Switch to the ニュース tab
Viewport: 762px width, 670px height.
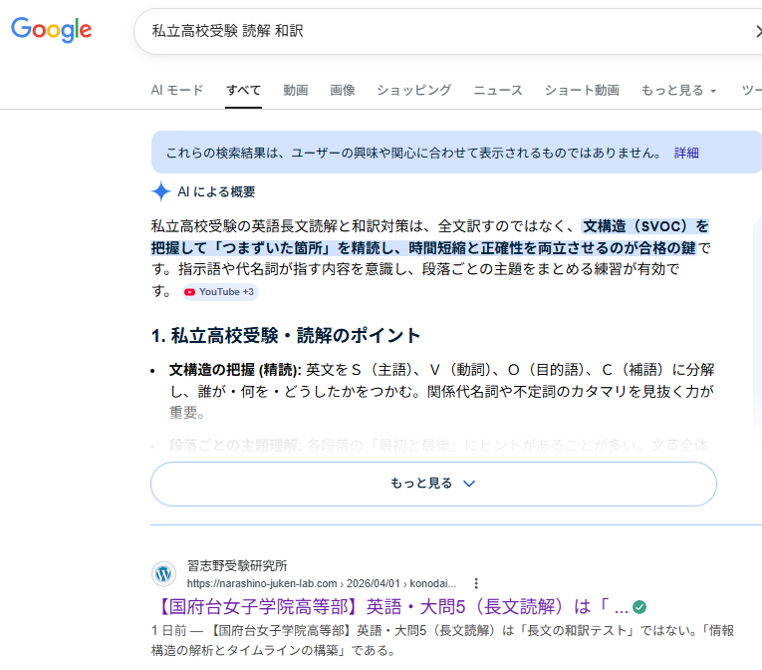point(498,90)
